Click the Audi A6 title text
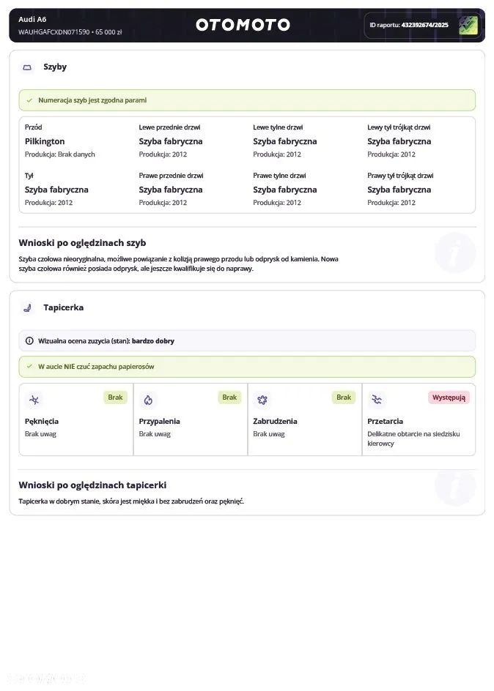 (32, 19)
